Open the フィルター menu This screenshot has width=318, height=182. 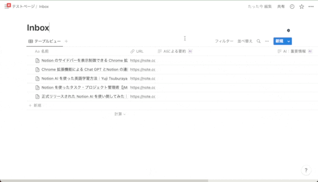pos(224,41)
